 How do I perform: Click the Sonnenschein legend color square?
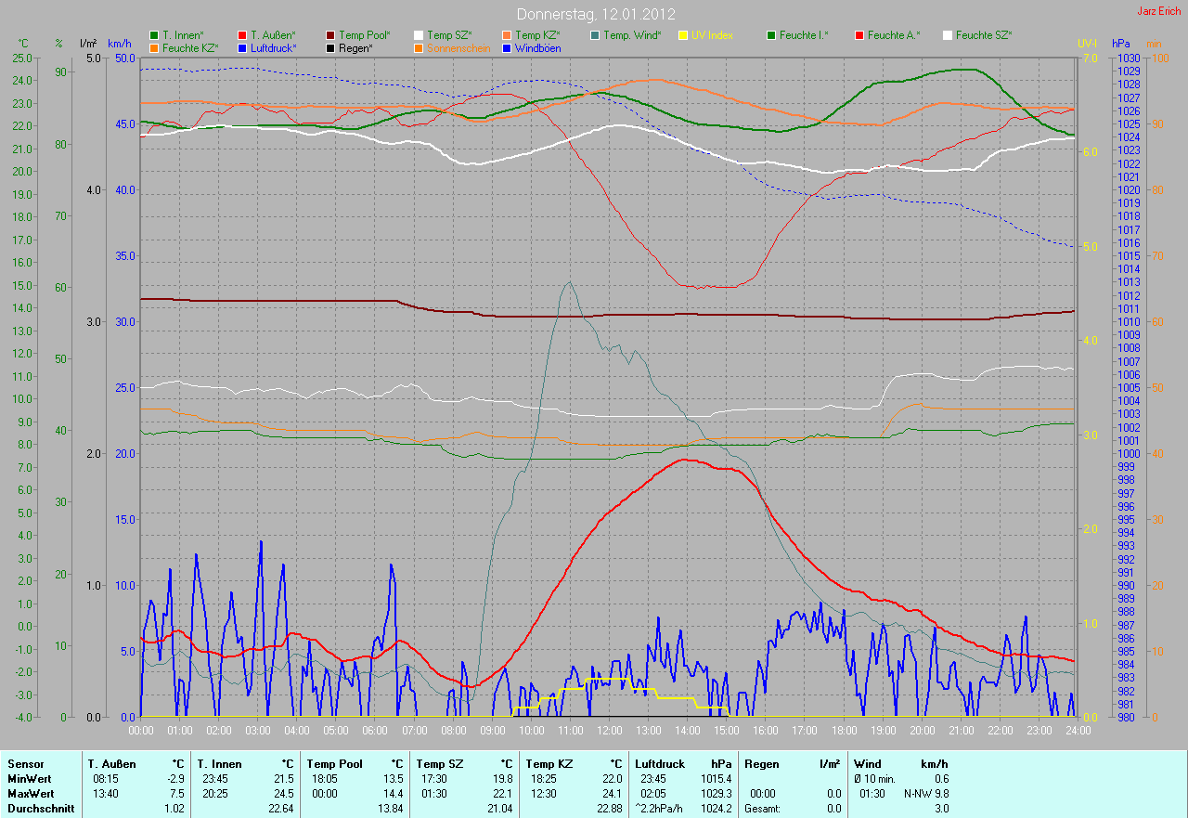(419, 47)
